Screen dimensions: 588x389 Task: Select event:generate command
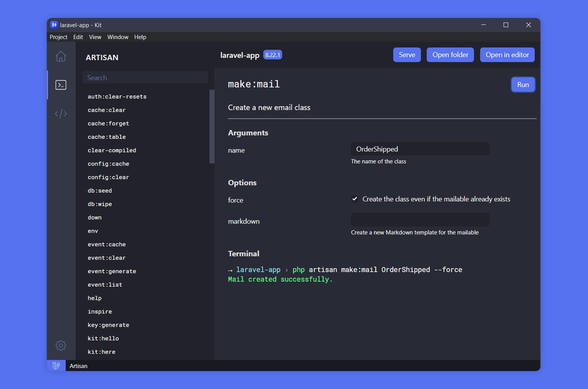(112, 271)
